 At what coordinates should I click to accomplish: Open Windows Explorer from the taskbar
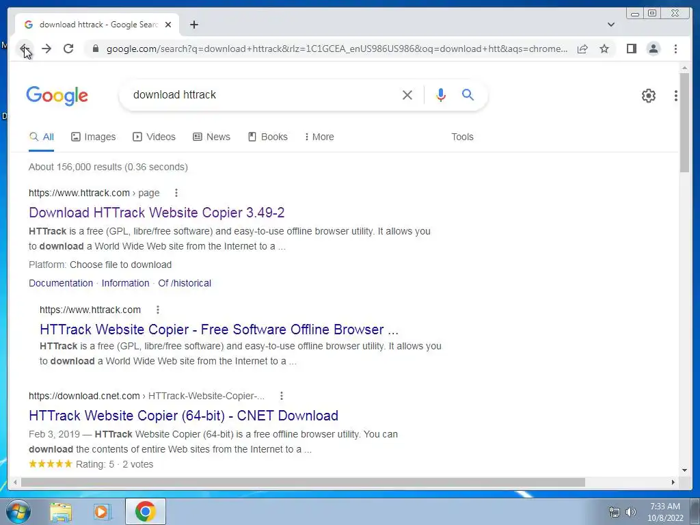click(61, 512)
